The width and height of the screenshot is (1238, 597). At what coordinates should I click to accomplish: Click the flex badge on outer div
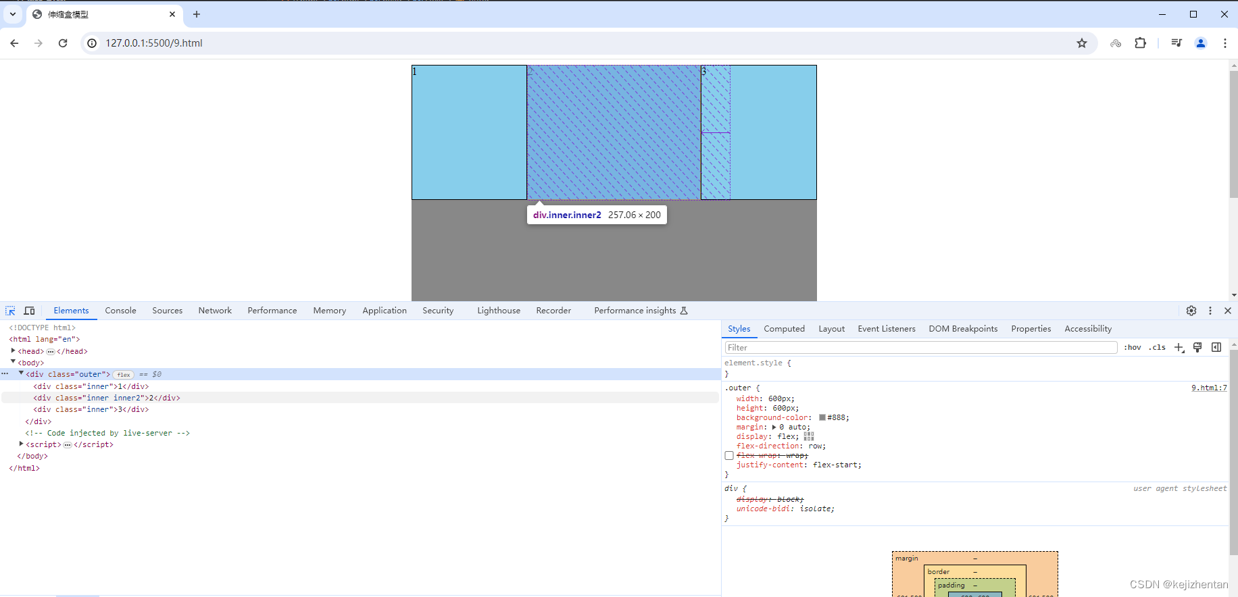(x=124, y=375)
